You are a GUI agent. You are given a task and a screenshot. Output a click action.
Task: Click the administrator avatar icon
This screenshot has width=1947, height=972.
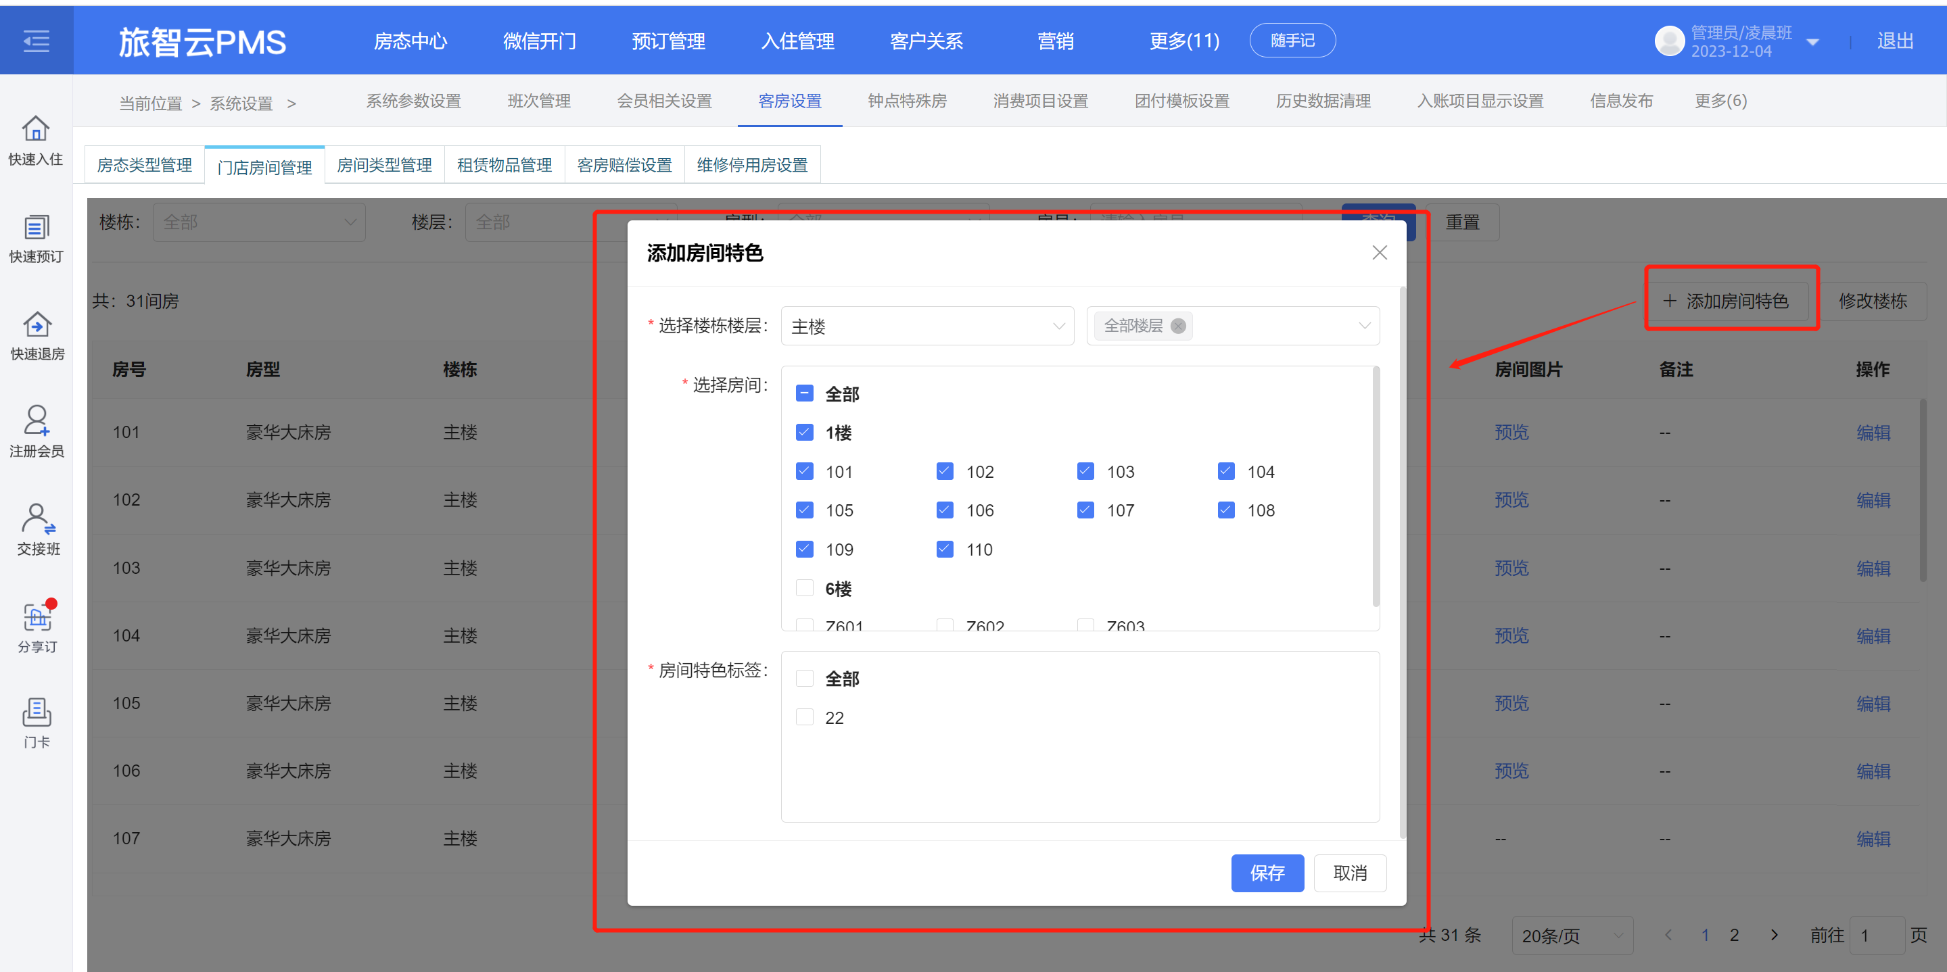click(x=1669, y=41)
